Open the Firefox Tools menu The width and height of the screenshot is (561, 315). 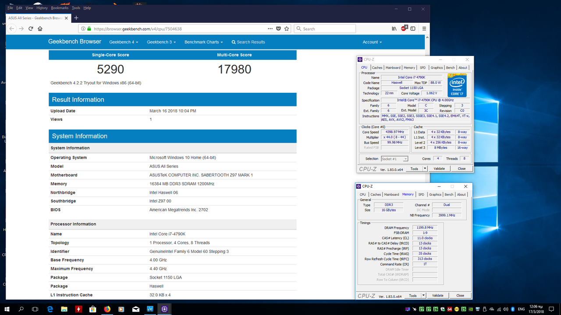point(76,8)
